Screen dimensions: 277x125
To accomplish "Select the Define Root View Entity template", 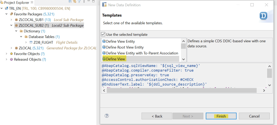I will tap(125, 47).
